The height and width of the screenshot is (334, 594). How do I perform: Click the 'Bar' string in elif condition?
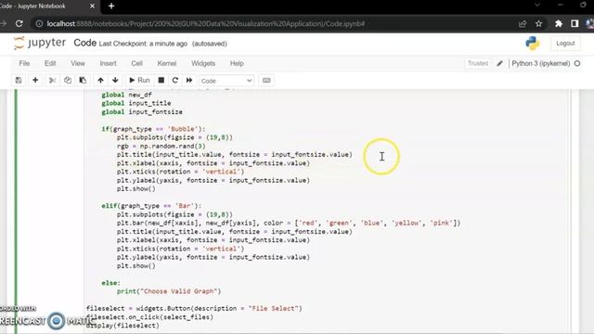click(x=185, y=206)
